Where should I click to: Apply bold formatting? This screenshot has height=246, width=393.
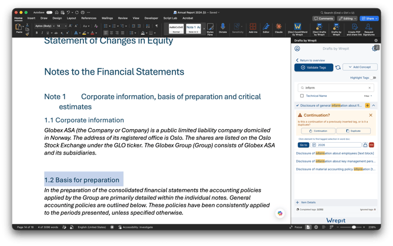point(36,33)
